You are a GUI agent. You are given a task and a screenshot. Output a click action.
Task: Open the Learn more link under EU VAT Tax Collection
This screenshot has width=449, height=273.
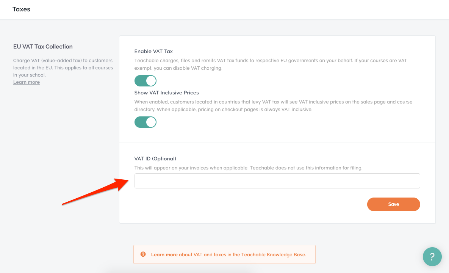[27, 82]
